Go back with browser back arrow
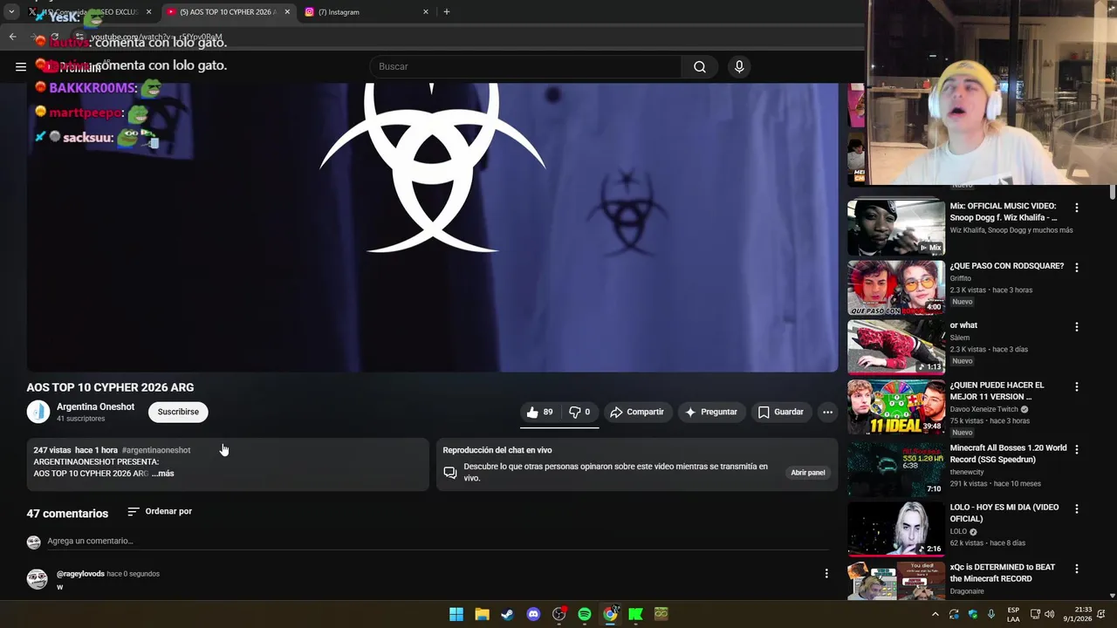This screenshot has width=1117, height=628. point(12,37)
